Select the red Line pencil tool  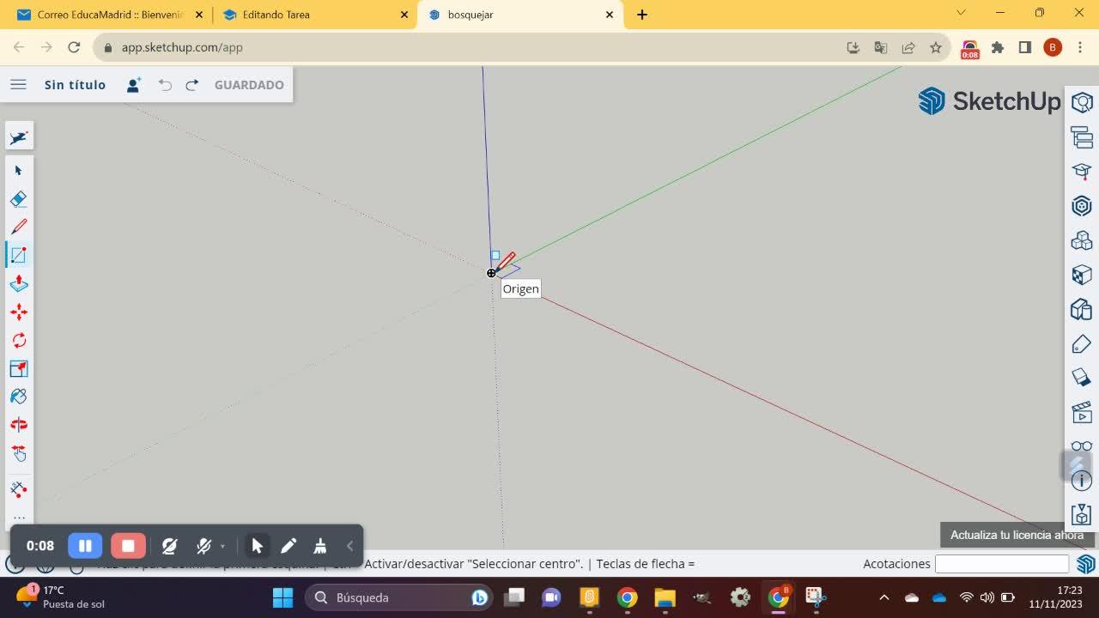(x=19, y=227)
